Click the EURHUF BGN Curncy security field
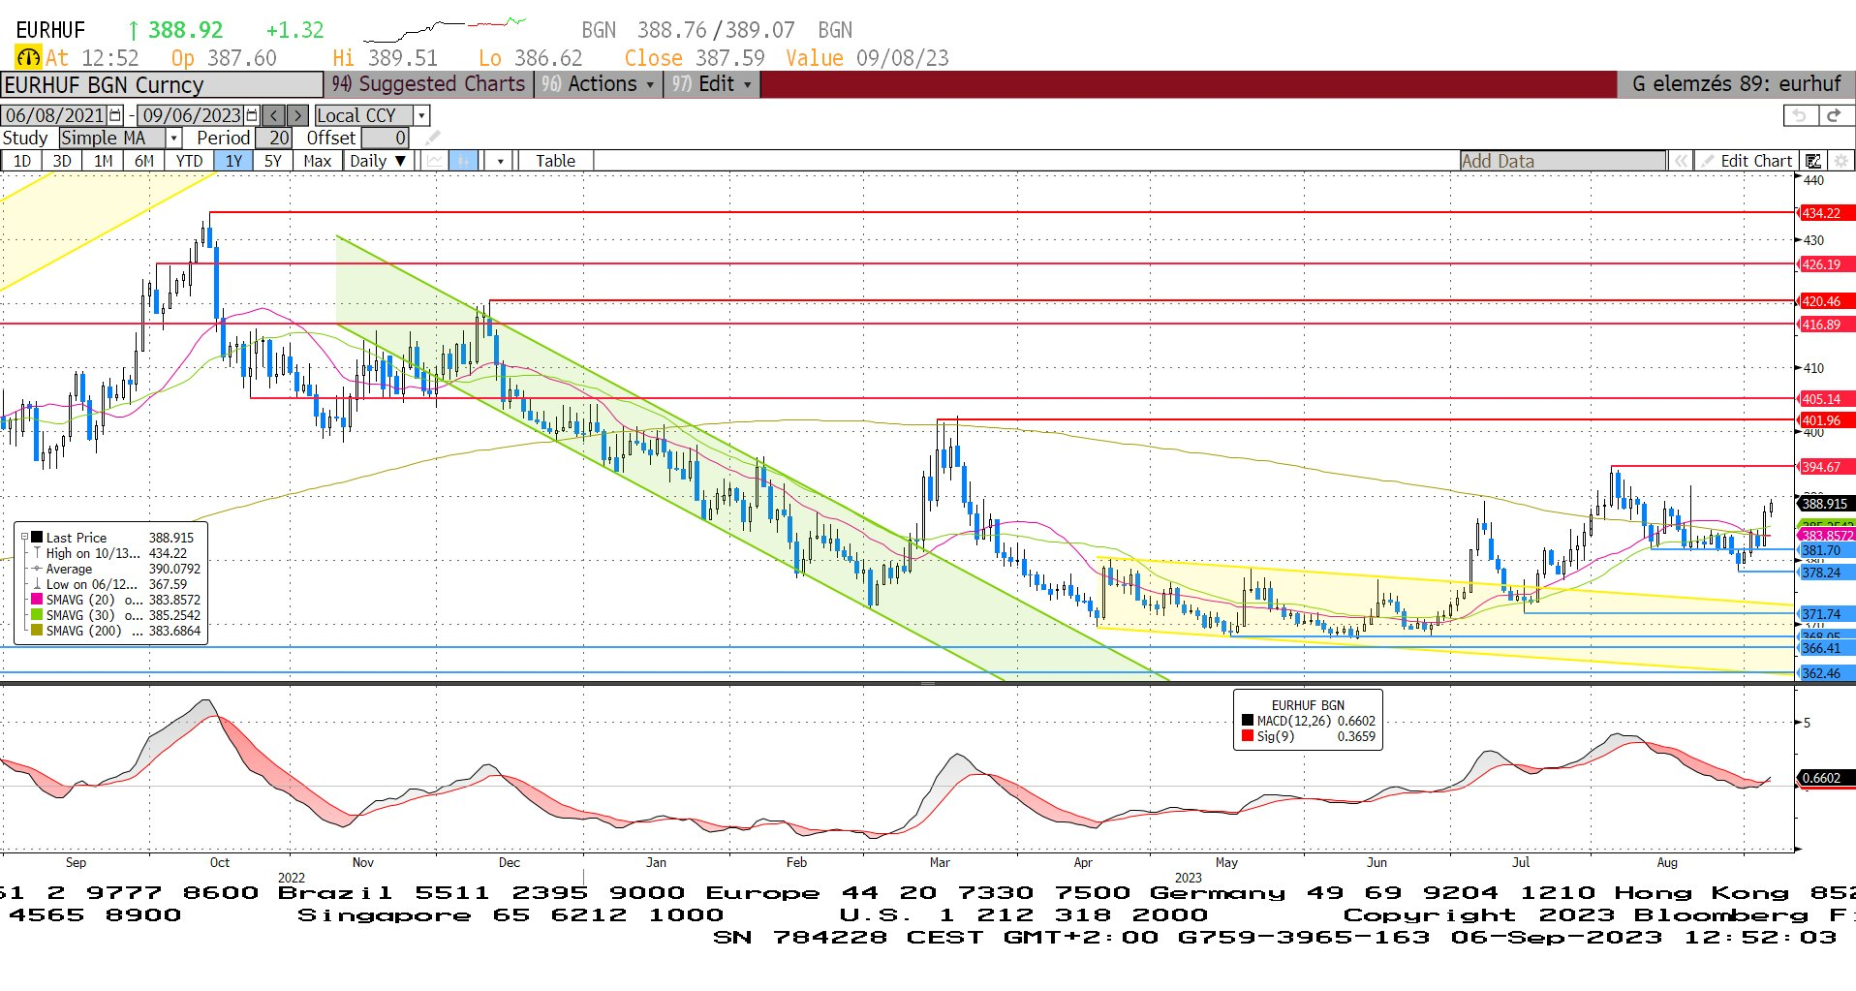Viewport: 1856px width, 991px height. coord(162,84)
